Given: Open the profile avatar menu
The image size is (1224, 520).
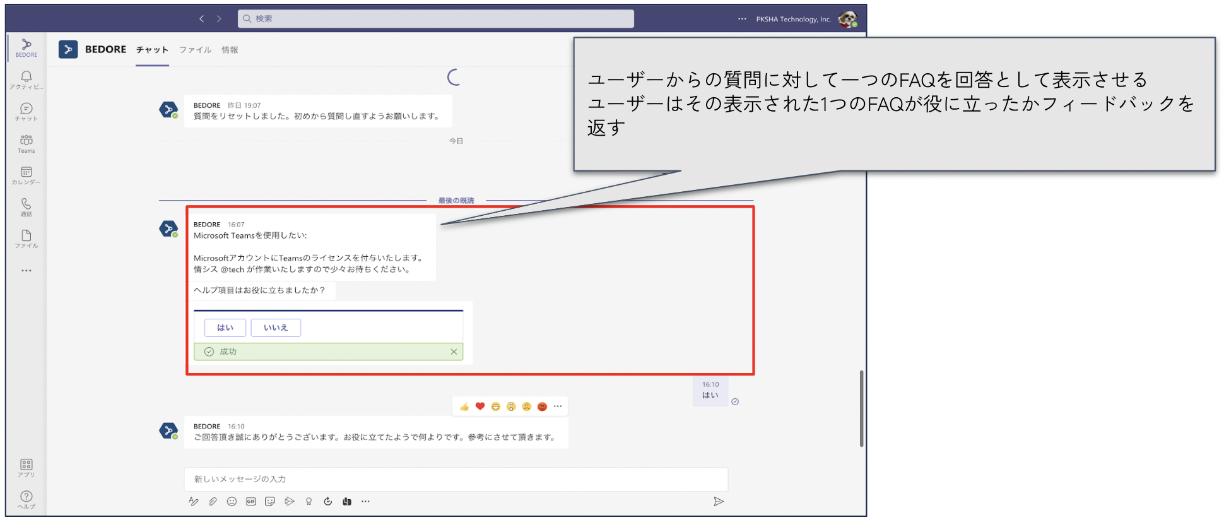Looking at the screenshot, I should [847, 19].
